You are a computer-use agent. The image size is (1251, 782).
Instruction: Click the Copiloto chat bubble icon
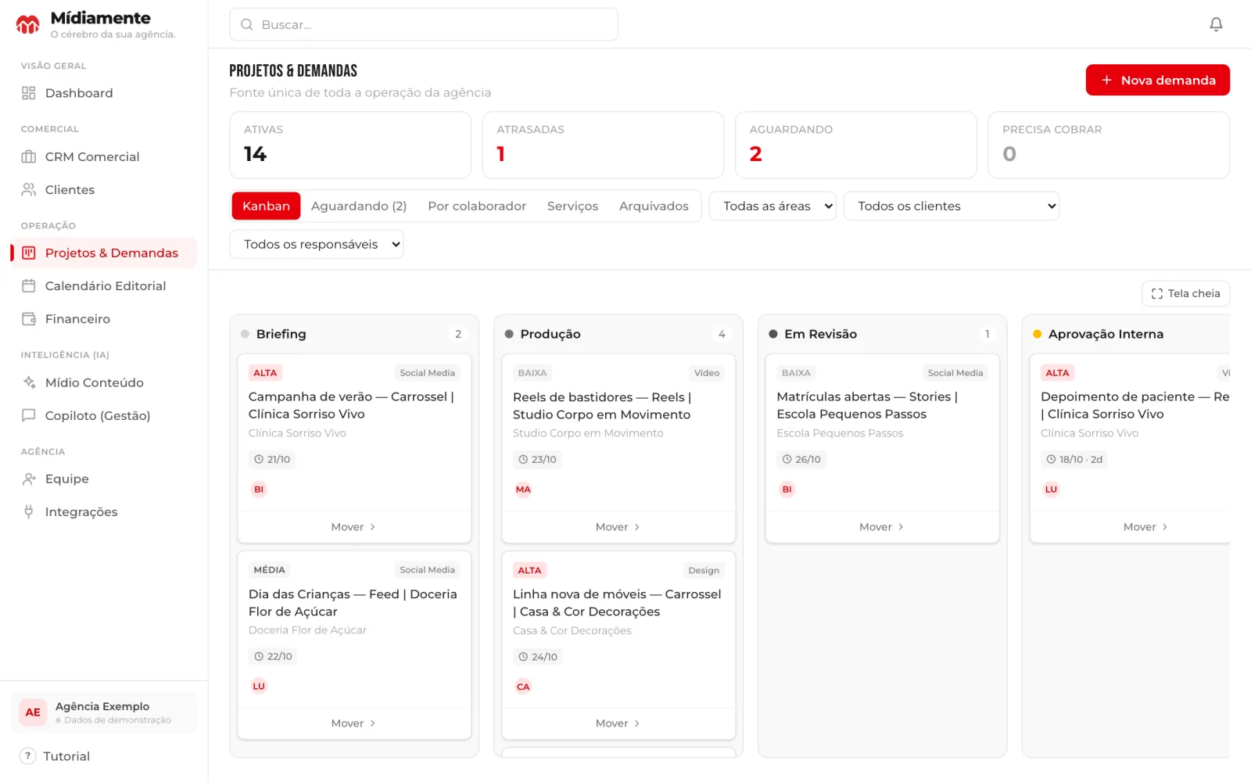pos(29,415)
